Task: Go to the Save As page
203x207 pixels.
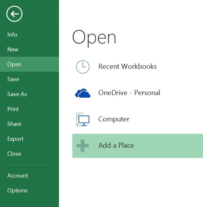Action: [17, 94]
